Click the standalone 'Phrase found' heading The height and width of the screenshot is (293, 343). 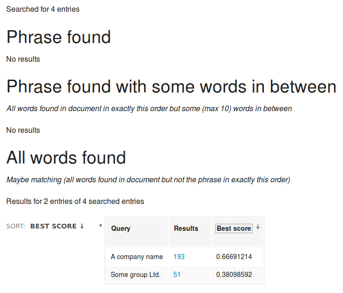pyautogui.click(x=58, y=37)
